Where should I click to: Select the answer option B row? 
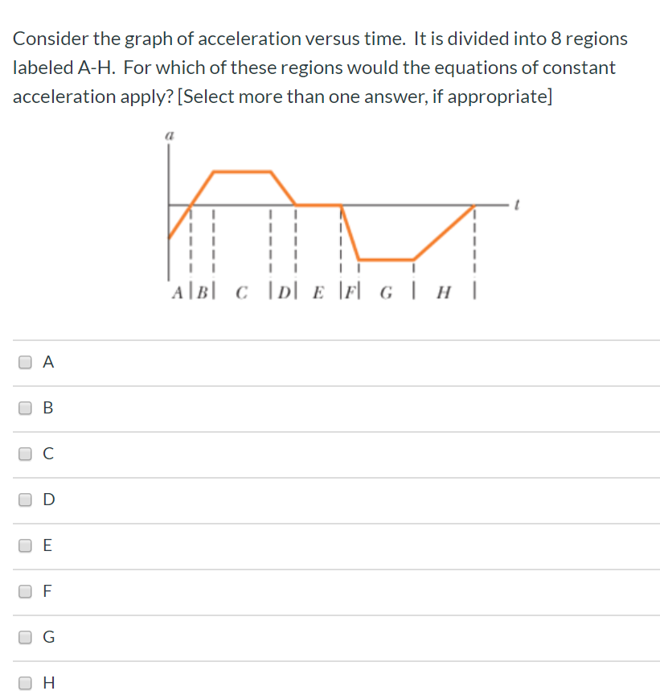coord(322,408)
